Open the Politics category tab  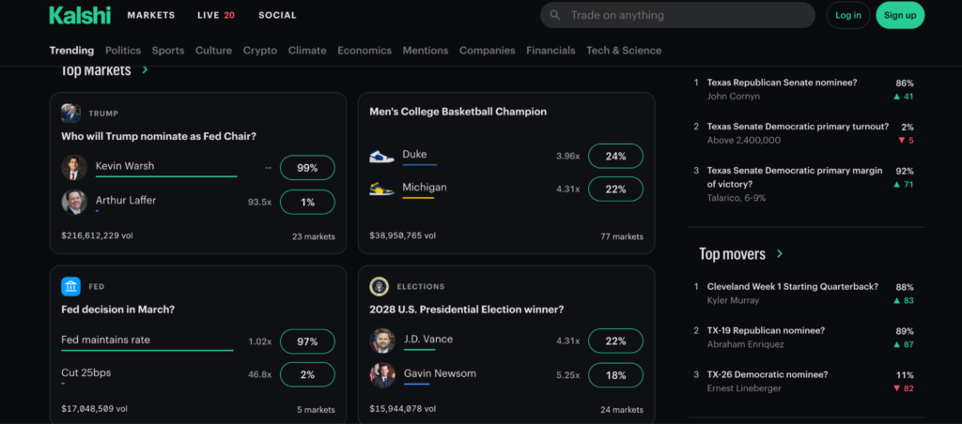[x=123, y=51]
